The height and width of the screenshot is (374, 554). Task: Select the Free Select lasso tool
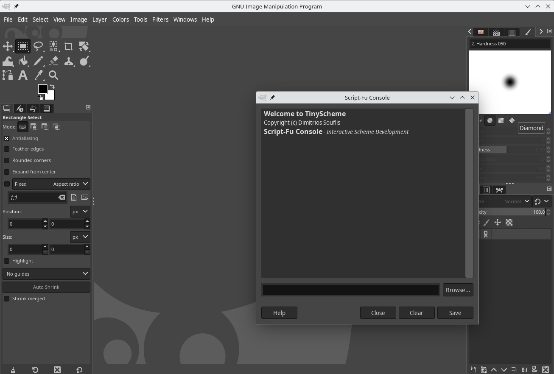pyautogui.click(x=38, y=46)
